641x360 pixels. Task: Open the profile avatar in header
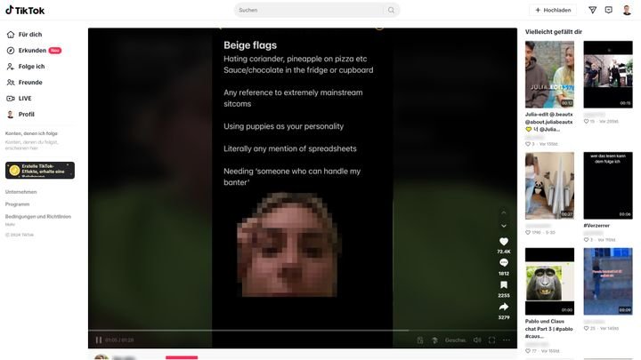coord(627,10)
